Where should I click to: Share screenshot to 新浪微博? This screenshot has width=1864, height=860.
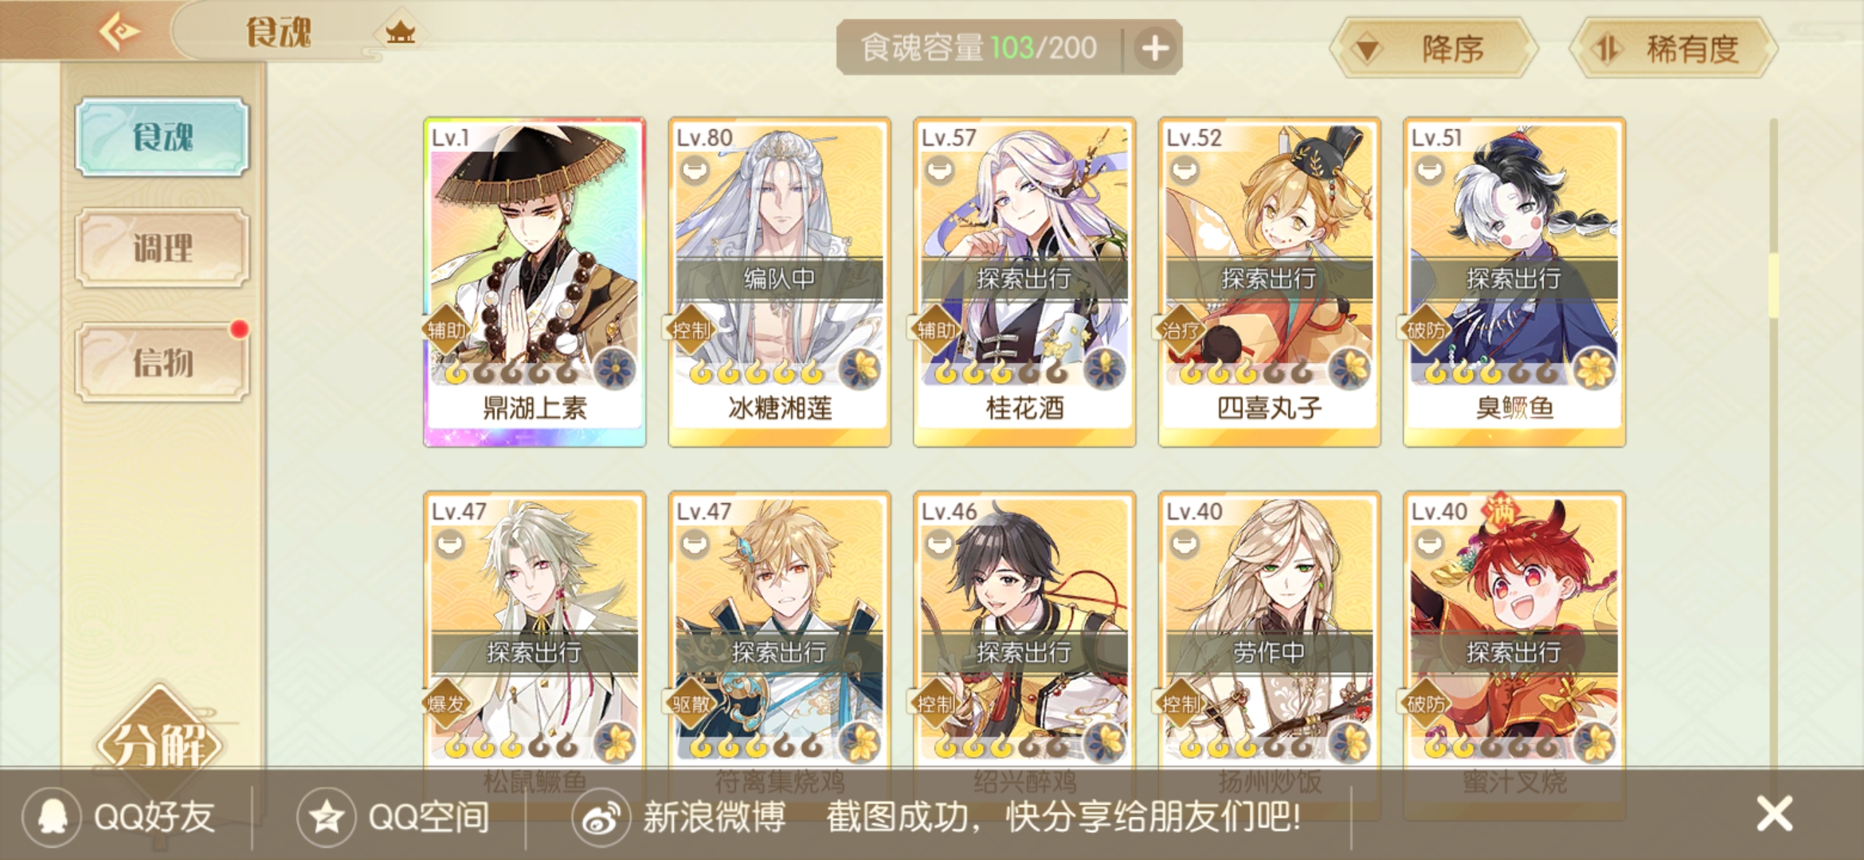coord(679,817)
